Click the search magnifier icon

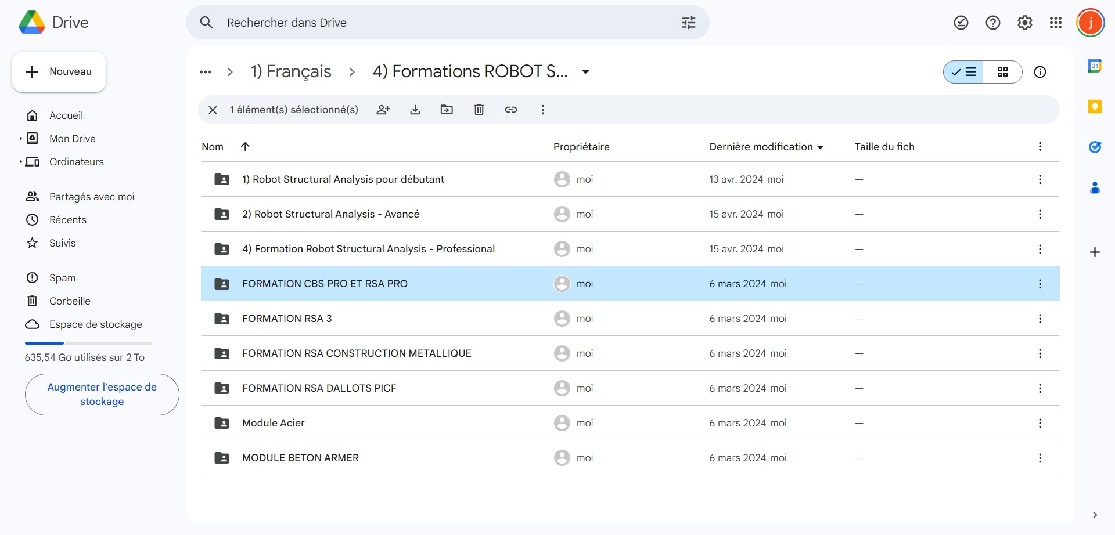tap(206, 23)
